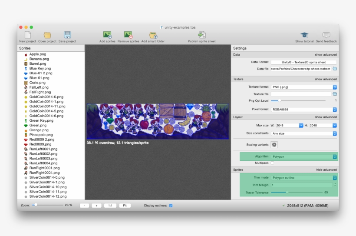This screenshot has width=356, height=236.
Task: Click the Add sprites toolbar icon
Action: tap(107, 35)
